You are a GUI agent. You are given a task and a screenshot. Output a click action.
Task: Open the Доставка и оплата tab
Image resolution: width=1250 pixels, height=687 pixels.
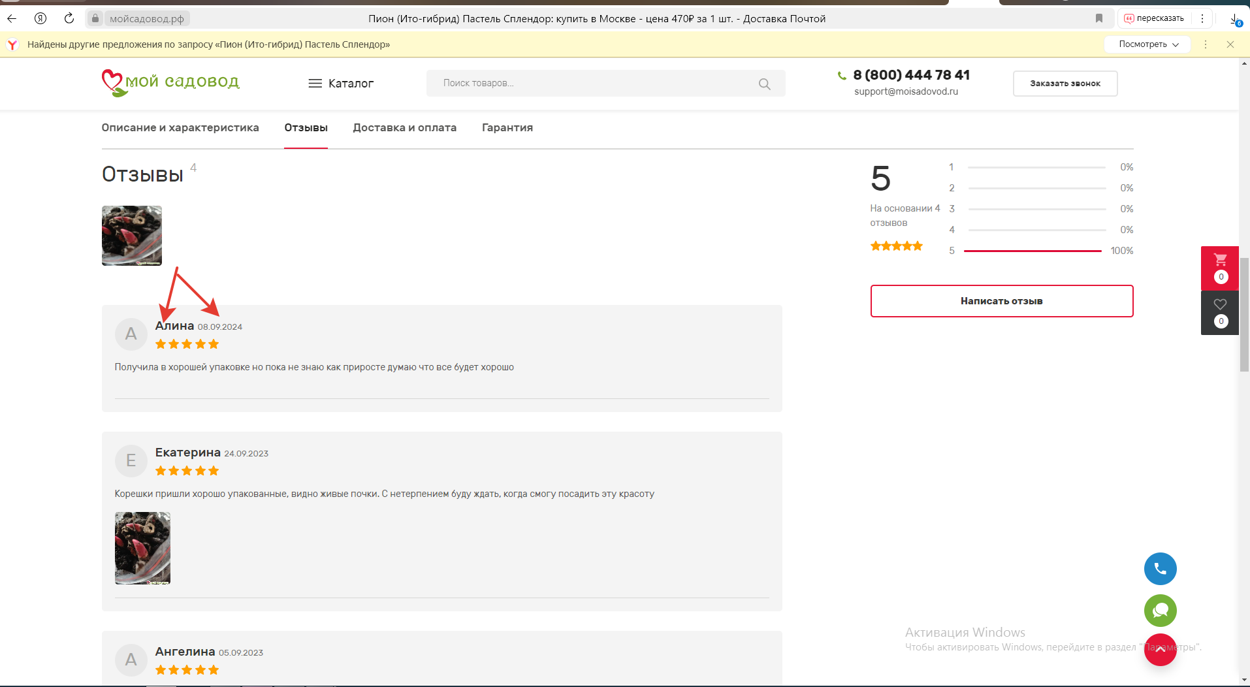404,128
